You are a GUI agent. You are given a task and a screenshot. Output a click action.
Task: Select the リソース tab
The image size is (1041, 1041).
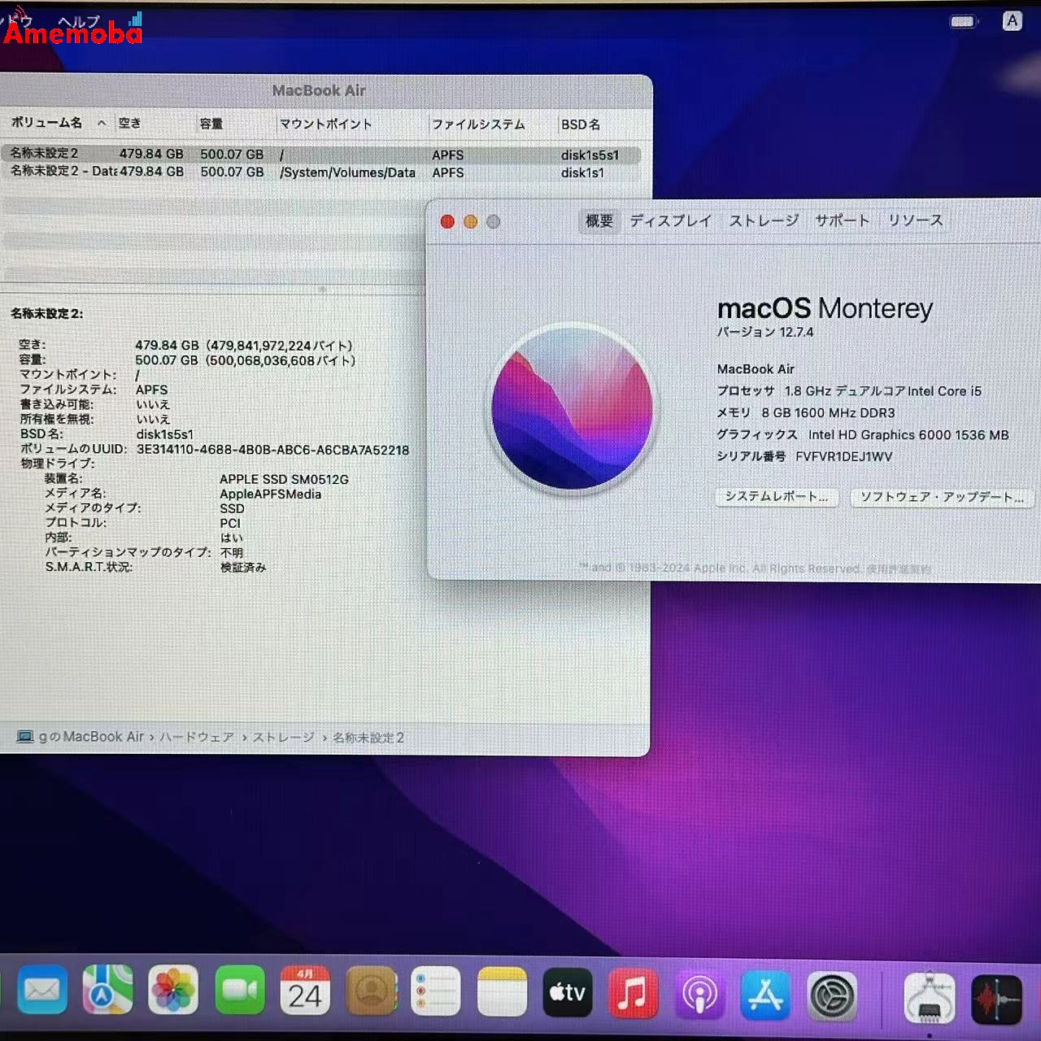(x=914, y=220)
